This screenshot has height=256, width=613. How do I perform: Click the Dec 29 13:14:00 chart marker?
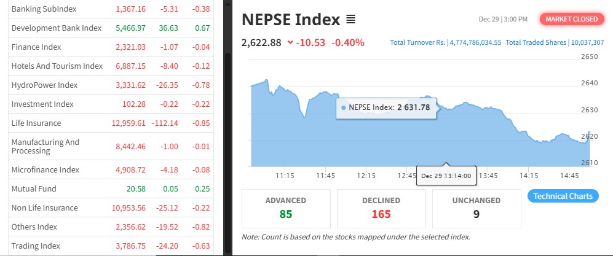446,176
